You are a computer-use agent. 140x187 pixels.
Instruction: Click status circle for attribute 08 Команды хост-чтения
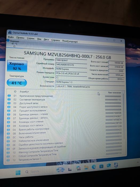(9, 122)
